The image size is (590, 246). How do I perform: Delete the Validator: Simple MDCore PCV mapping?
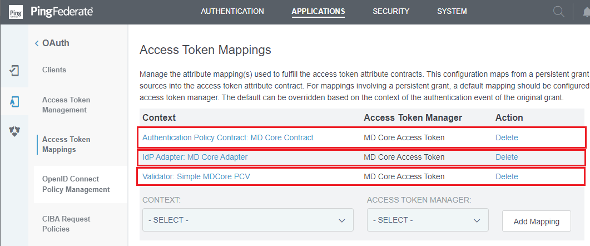[507, 176]
